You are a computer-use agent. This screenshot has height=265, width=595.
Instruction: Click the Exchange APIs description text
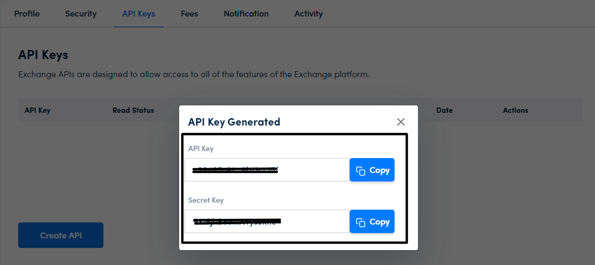point(194,74)
